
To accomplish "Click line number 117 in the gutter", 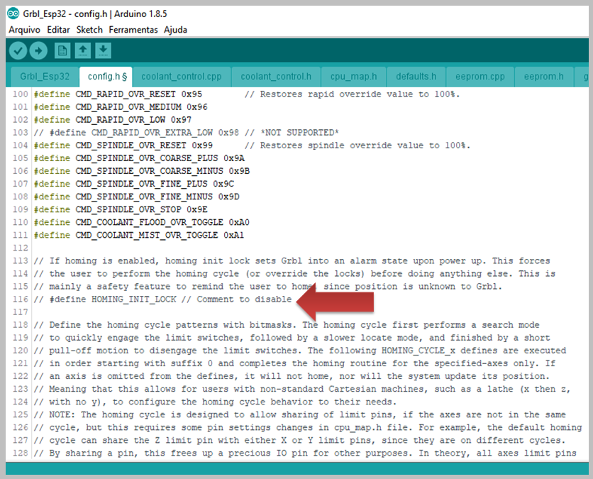I will pyautogui.click(x=21, y=312).
